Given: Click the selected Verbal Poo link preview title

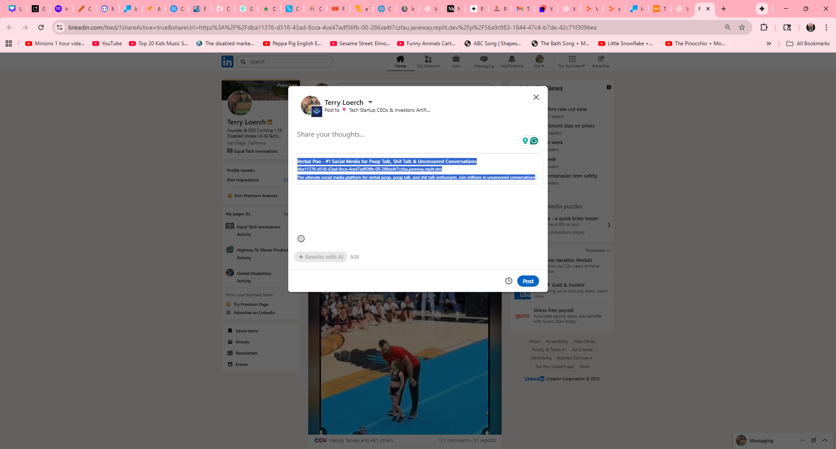Looking at the screenshot, I should [387, 161].
